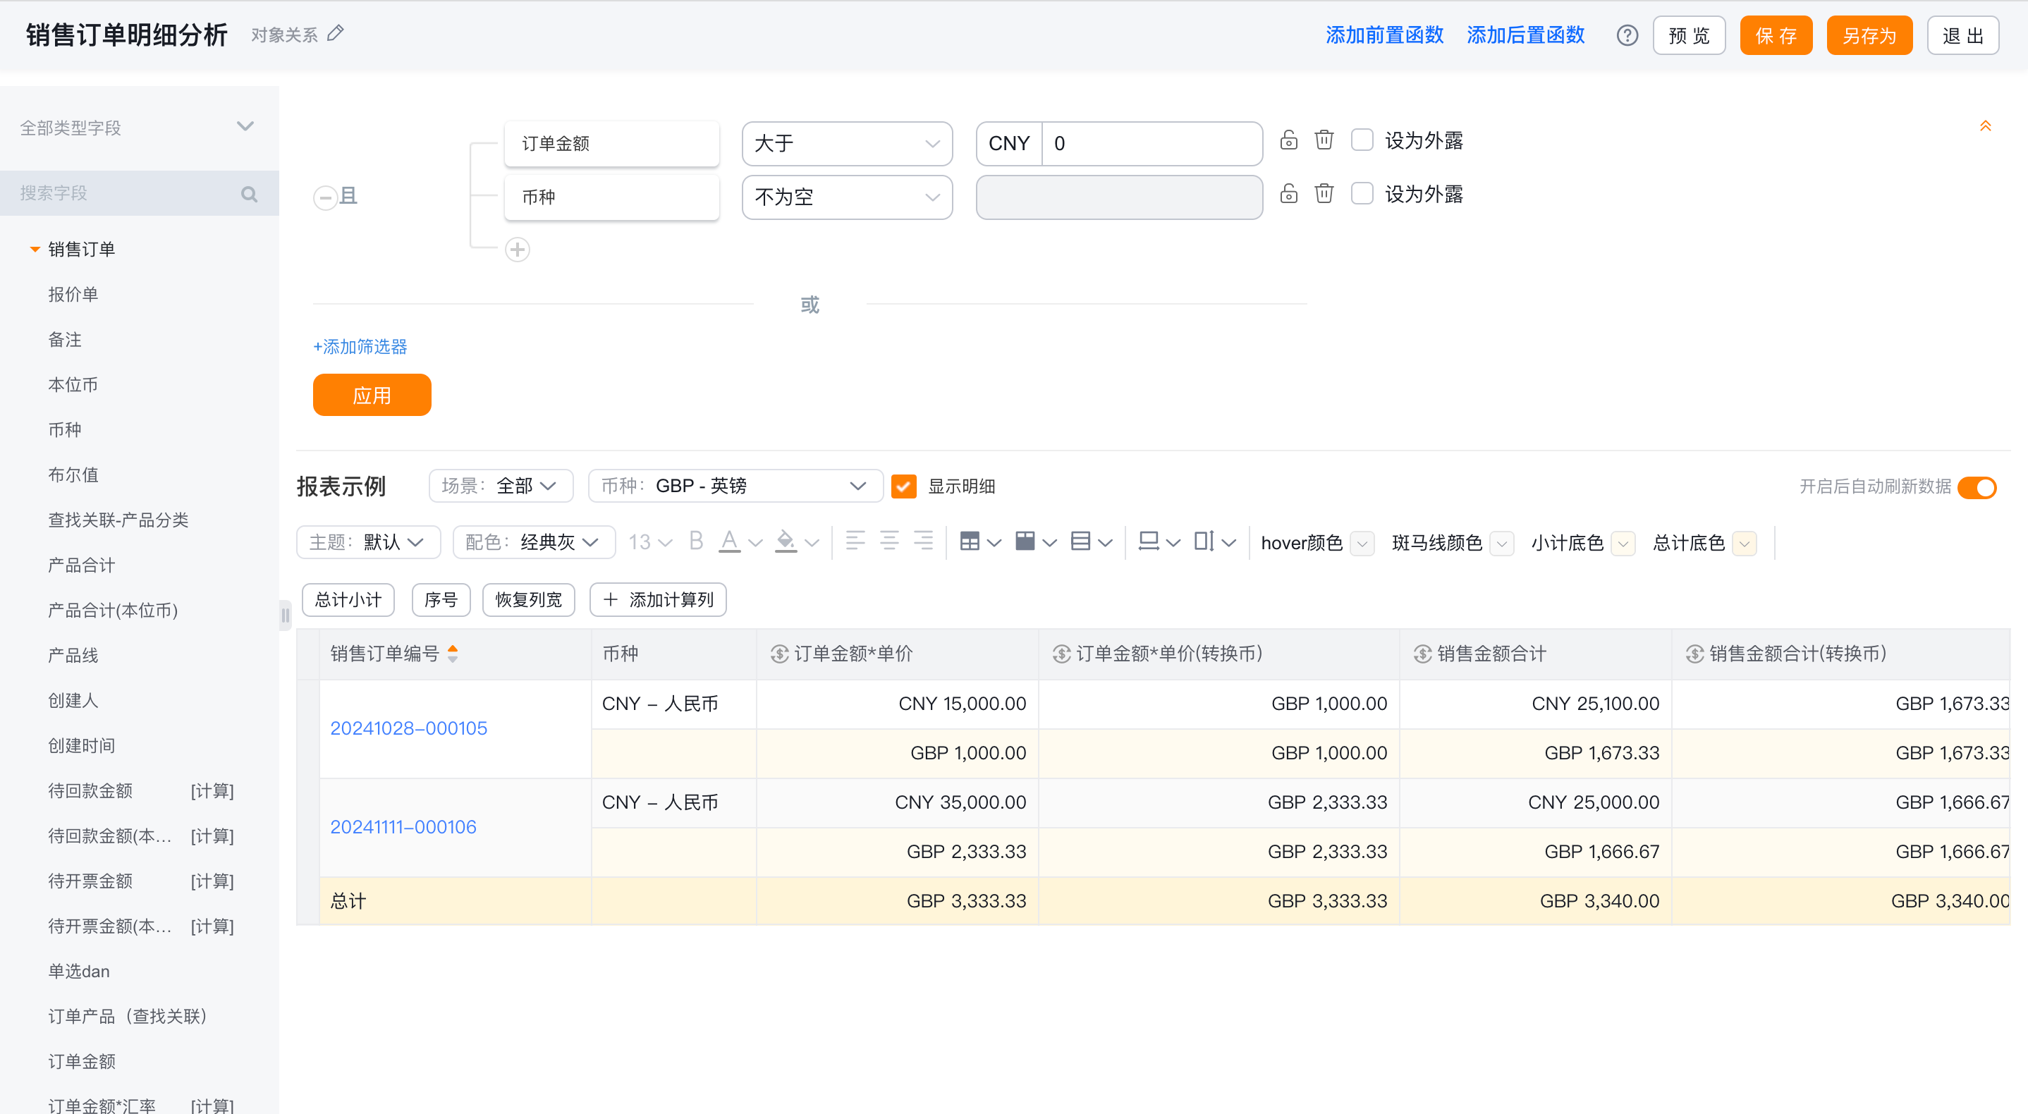Uncheck the 显示明细 checkbox
The image size is (2028, 1114).
903,486
